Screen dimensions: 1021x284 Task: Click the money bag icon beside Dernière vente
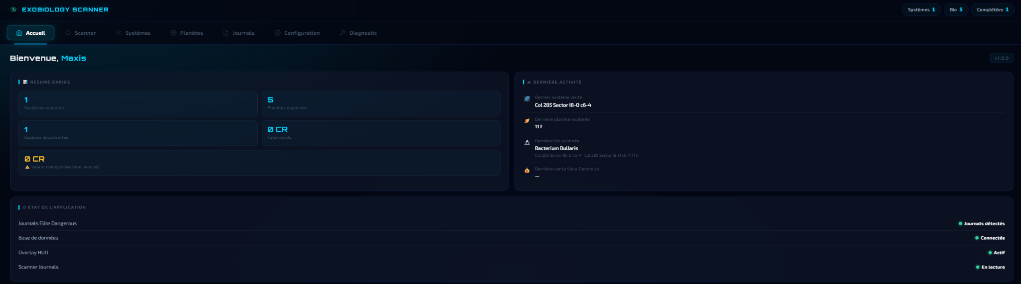527,170
